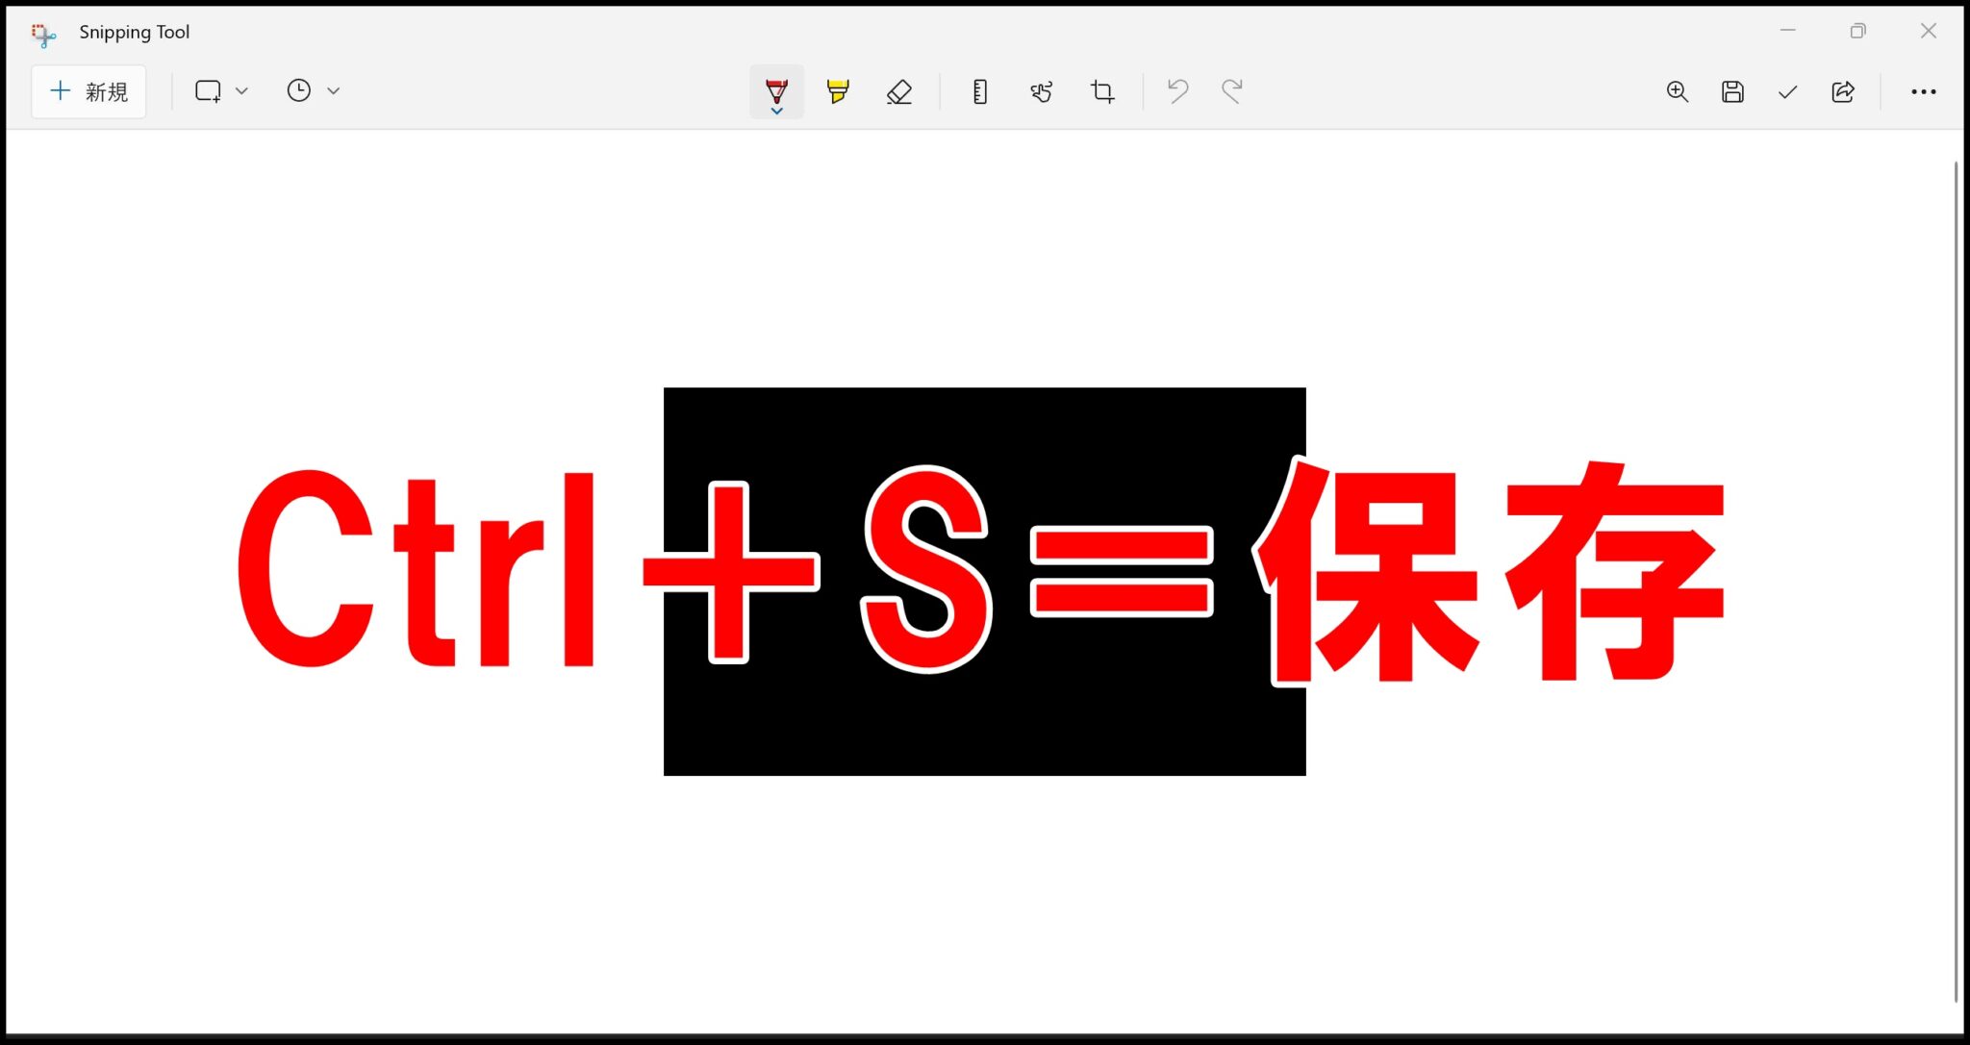This screenshot has width=1970, height=1045.
Task: Expand the delay timer options
Action: click(334, 90)
